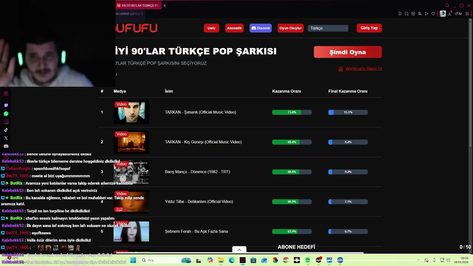
Task: Open the Abonelik page
Action: coord(234,28)
